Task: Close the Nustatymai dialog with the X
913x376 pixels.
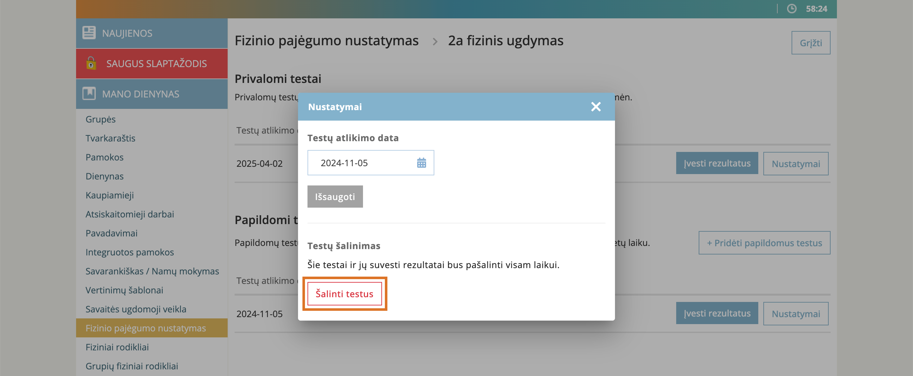Action: point(596,106)
